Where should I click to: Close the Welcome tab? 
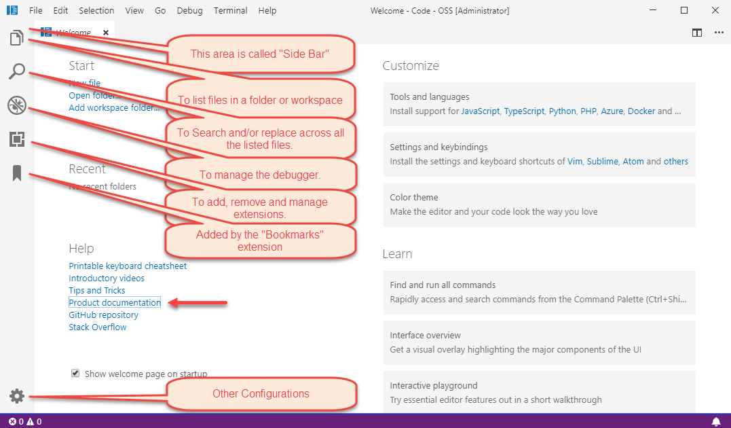click(x=106, y=33)
